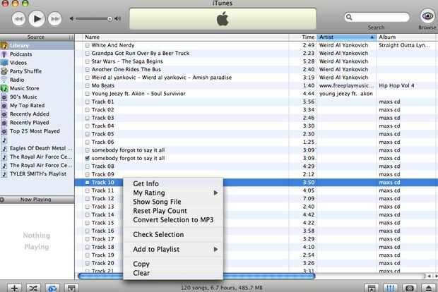Click the eject disc button
This screenshot has height=292, width=438.
pyautogui.click(x=429, y=288)
